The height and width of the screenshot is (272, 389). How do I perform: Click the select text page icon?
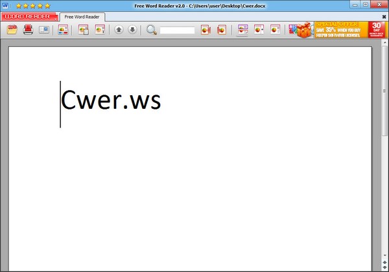100,30
